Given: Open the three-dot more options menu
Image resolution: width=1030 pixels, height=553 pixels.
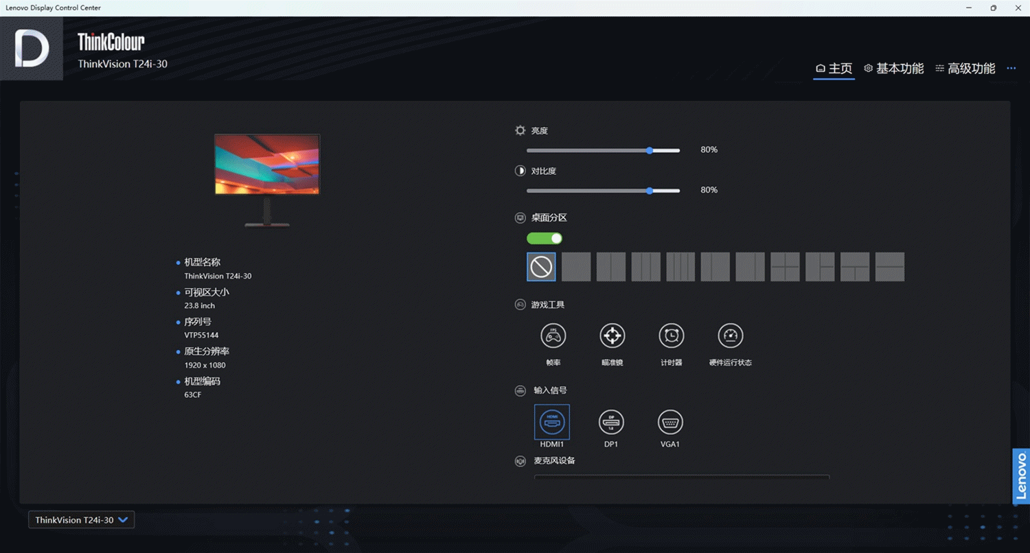Looking at the screenshot, I should [1011, 68].
